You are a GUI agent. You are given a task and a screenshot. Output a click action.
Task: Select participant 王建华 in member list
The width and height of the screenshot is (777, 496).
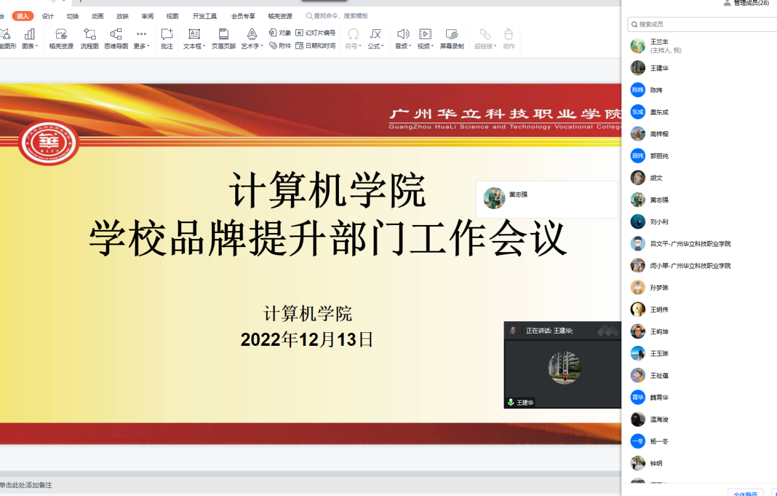coord(659,68)
